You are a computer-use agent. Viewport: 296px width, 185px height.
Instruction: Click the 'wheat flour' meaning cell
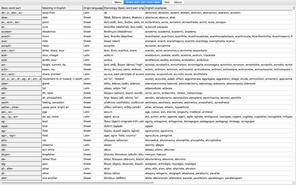tap(62, 159)
